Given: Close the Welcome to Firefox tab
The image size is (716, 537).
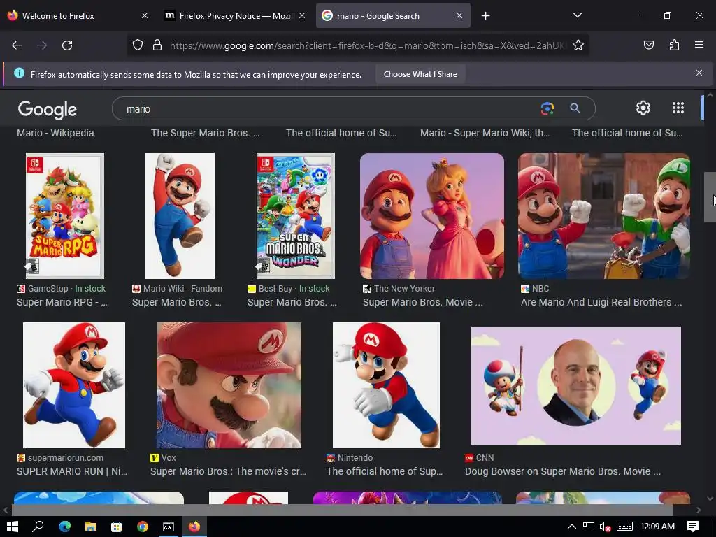Looking at the screenshot, I should pos(144,15).
